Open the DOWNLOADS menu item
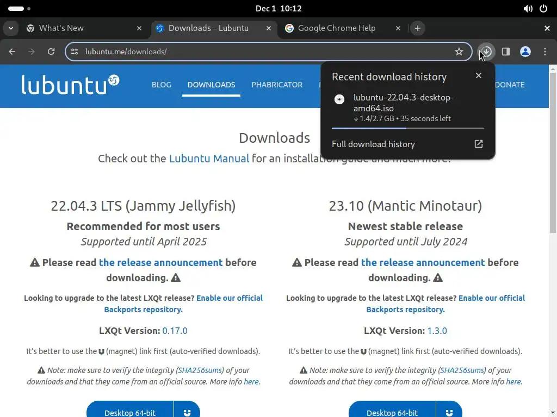Screen dimensions: 557x417 212,85
